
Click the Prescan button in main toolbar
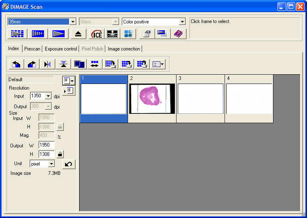pyautogui.click(x=38, y=34)
